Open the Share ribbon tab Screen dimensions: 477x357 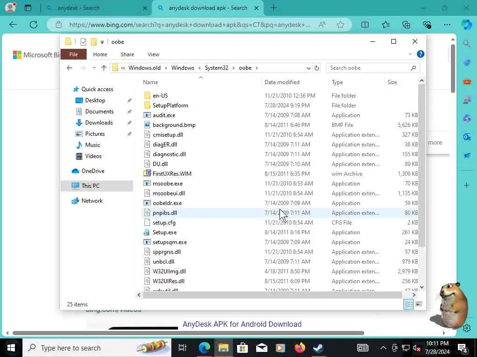pyautogui.click(x=127, y=54)
